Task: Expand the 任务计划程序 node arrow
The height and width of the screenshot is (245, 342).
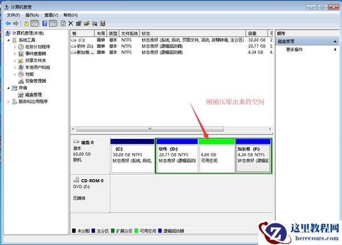Action: click(x=15, y=47)
